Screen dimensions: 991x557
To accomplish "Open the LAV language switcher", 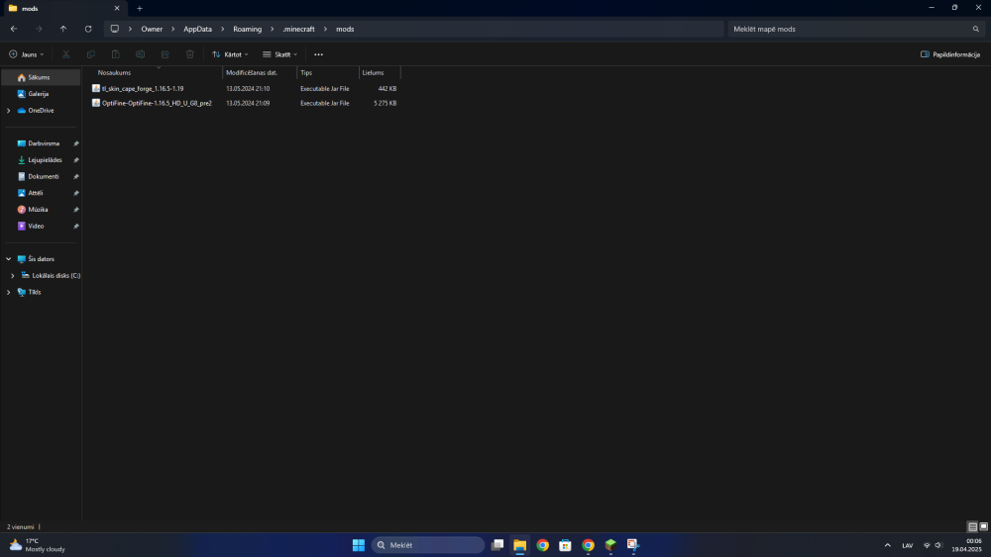I will pyautogui.click(x=908, y=545).
